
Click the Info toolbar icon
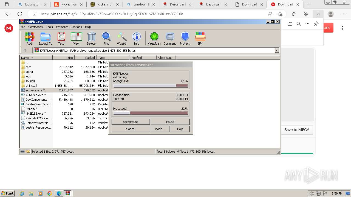137,38
